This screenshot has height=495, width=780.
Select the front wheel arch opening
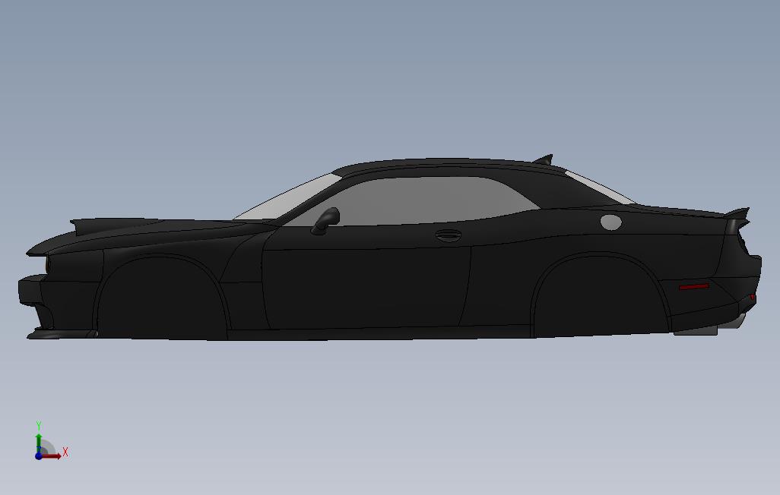(162, 298)
